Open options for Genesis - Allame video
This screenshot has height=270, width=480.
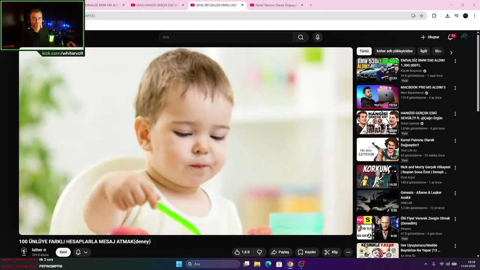click(455, 193)
